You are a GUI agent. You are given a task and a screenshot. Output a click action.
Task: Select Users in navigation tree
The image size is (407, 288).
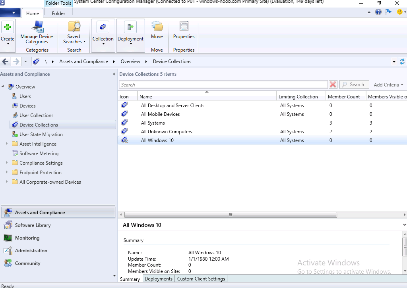click(25, 96)
